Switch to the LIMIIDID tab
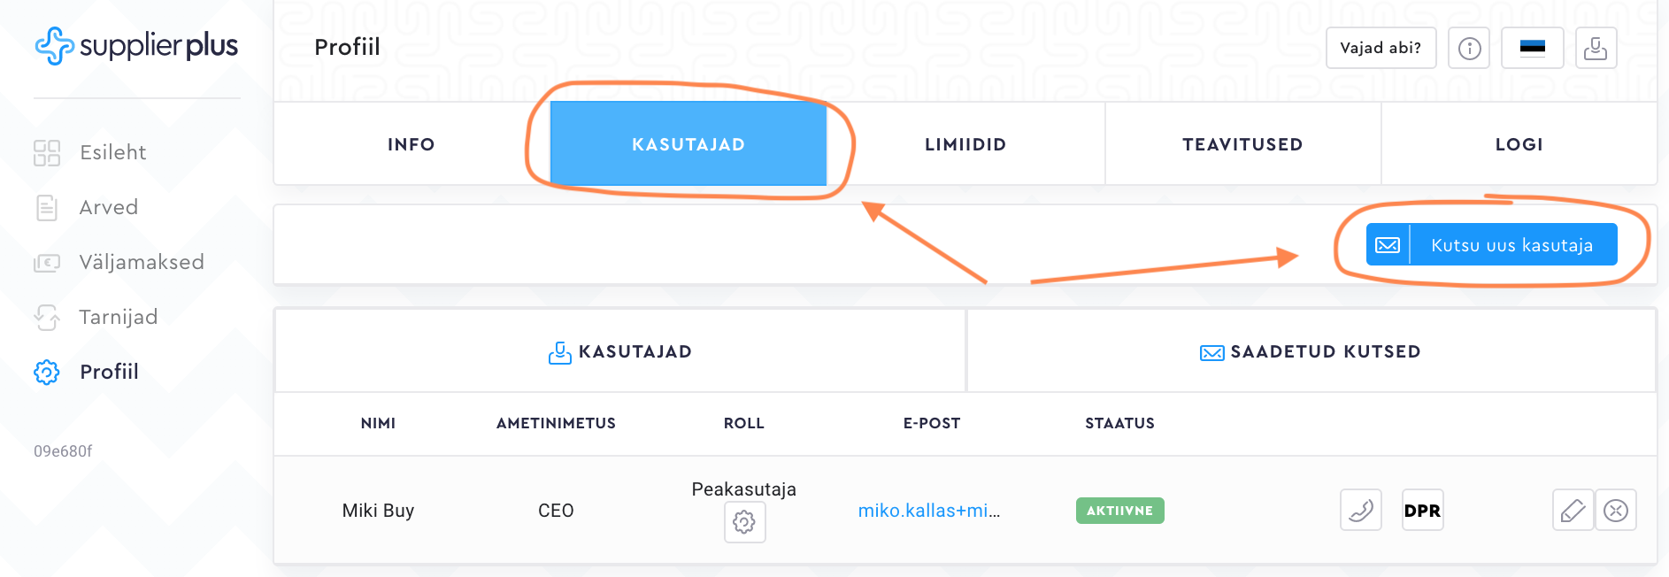The image size is (1669, 577). click(x=965, y=144)
